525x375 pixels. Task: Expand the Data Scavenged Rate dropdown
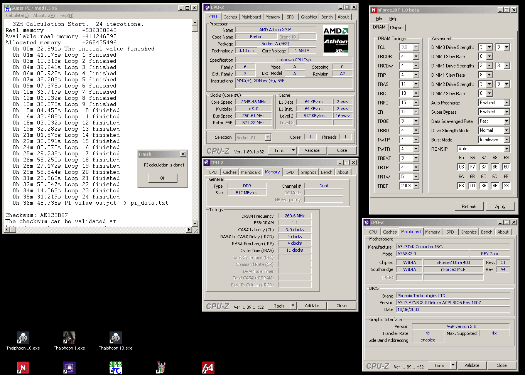click(x=507, y=121)
